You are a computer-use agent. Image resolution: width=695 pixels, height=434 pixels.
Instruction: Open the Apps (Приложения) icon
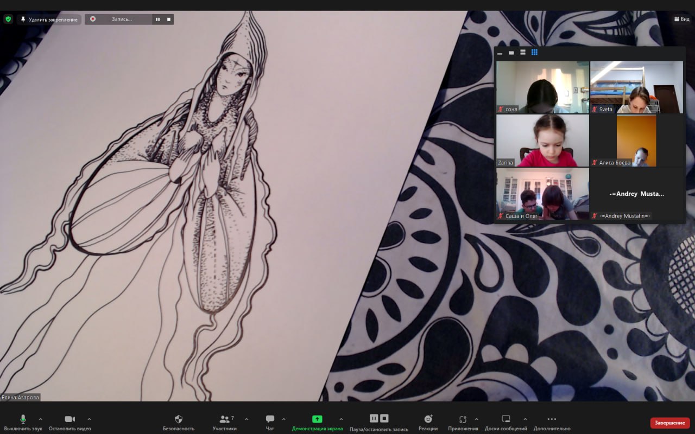[x=463, y=419]
